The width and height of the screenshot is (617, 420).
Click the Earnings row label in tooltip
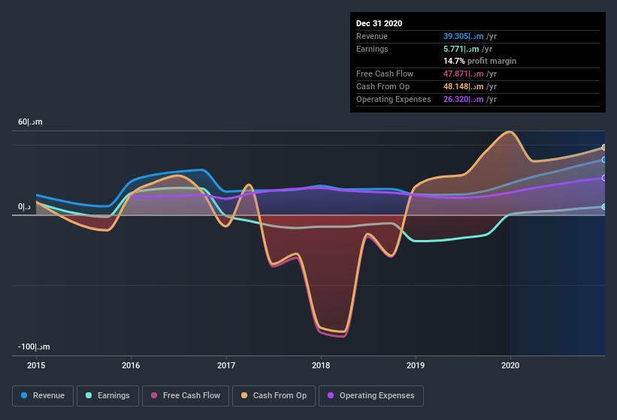click(372, 49)
